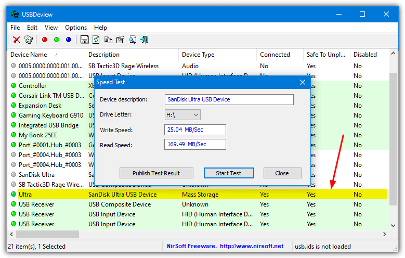The image size is (405, 258).
Task: Click the copy selected items icon
Action: [108, 40]
